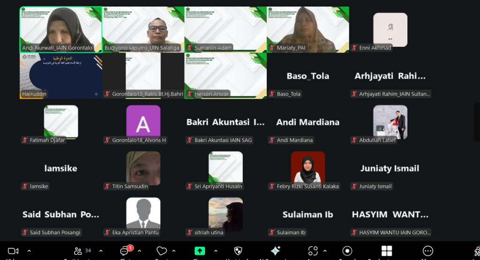The image size is (480, 260).
Task: Toggle meeting recording with Record button
Action: tap(347, 251)
